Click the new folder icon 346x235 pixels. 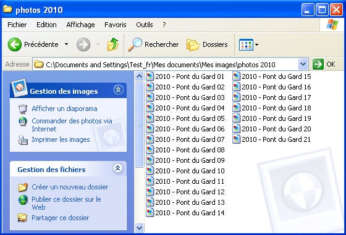point(23,188)
